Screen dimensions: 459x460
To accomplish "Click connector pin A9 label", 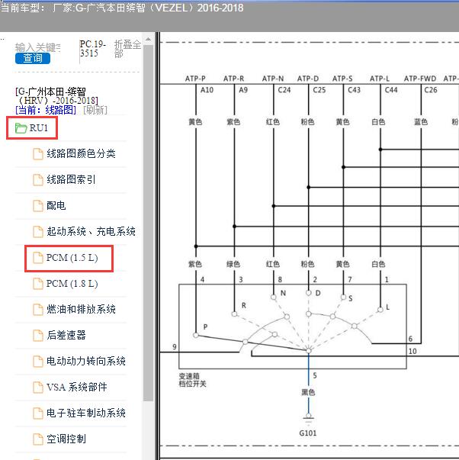I will pos(243,90).
